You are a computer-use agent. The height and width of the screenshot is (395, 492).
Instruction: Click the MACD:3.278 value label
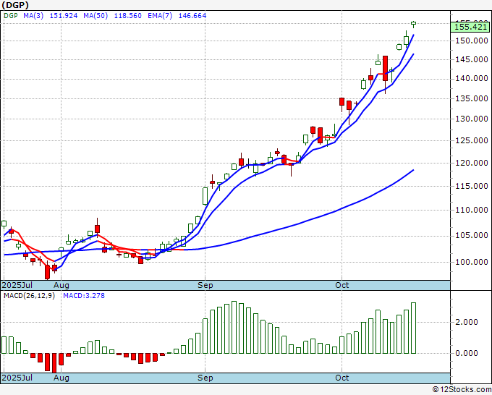pos(84,296)
